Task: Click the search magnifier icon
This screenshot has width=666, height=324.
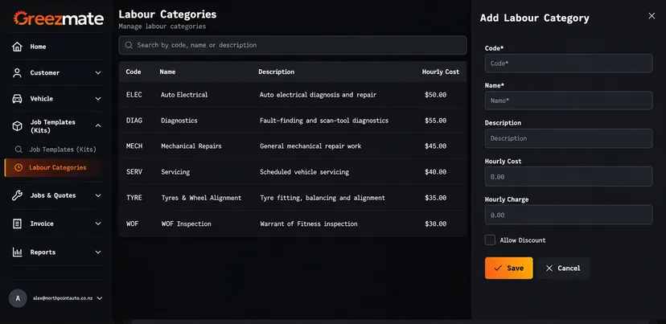Action: tap(129, 45)
